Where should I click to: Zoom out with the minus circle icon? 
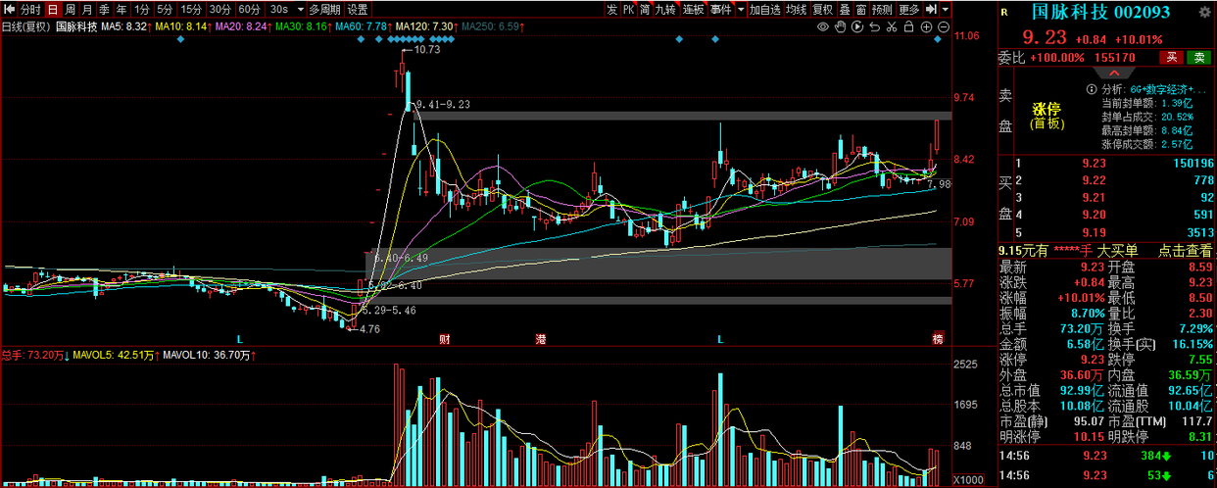[x=945, y=26]
